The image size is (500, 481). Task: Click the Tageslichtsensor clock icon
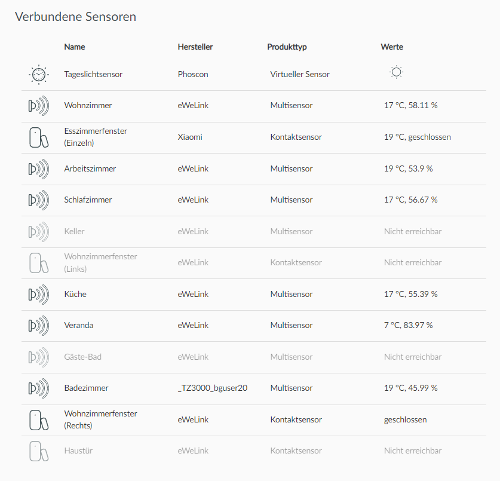[38, 74]
